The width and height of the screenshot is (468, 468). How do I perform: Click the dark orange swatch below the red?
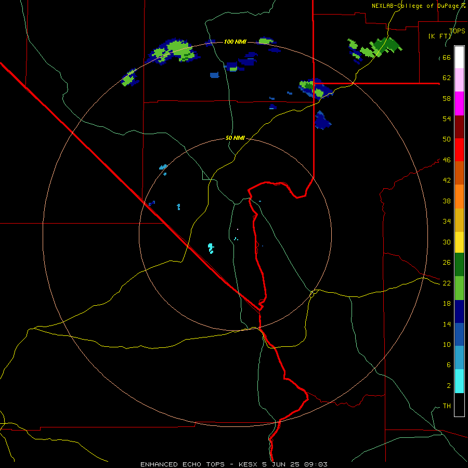459,173
